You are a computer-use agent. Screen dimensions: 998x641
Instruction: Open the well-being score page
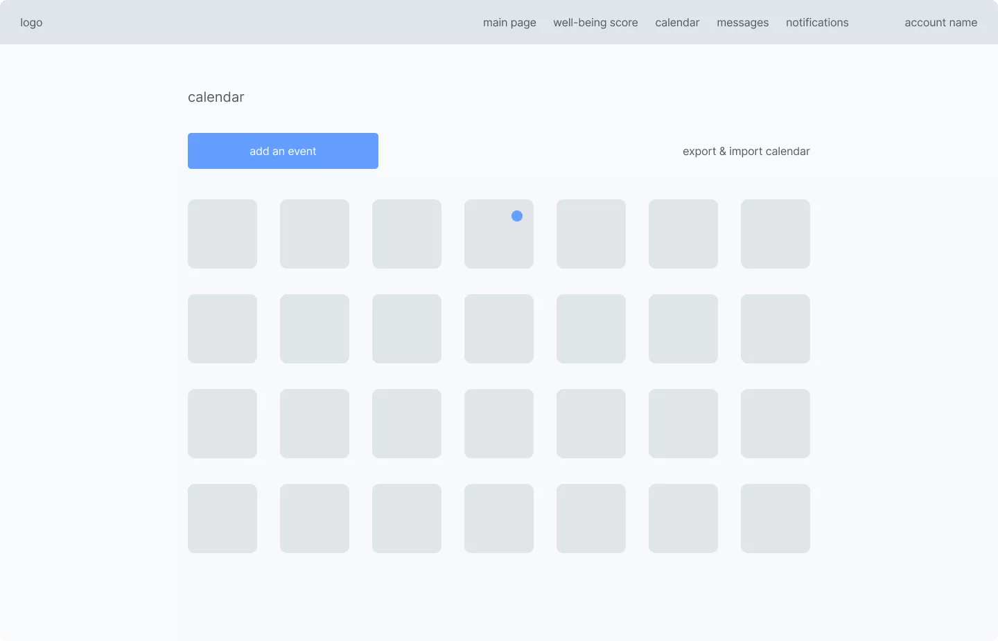(595, 22)
